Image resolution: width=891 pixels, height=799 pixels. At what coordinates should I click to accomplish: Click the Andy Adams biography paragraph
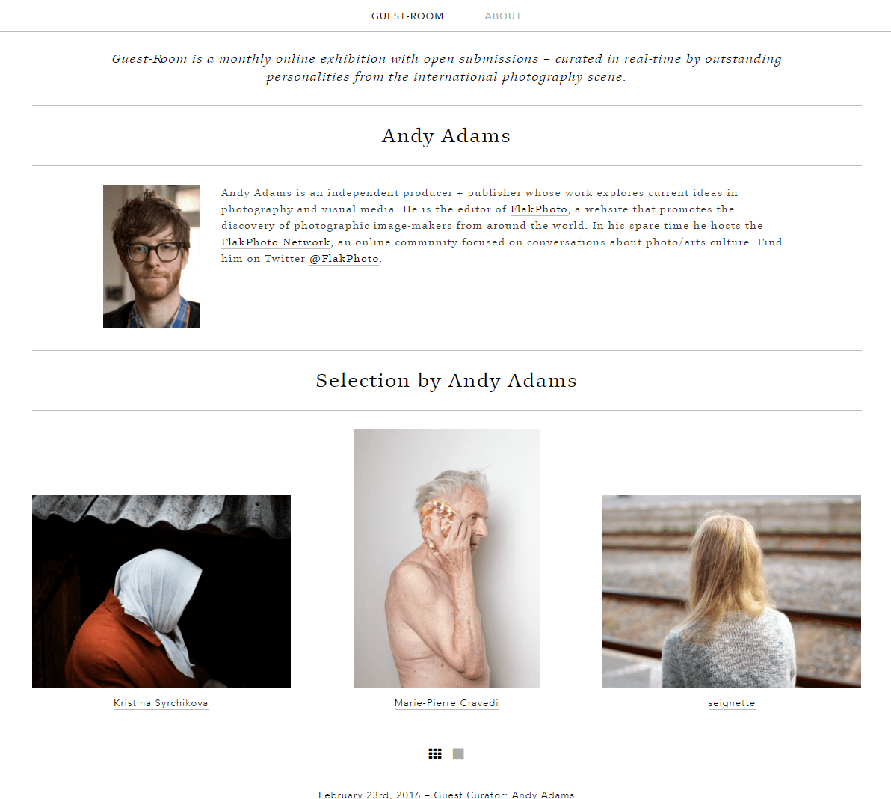point(502,226)
